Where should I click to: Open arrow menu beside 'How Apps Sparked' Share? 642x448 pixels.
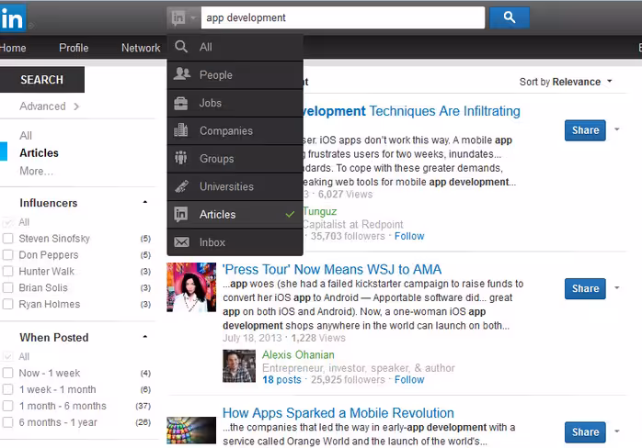tap(617, 431)
